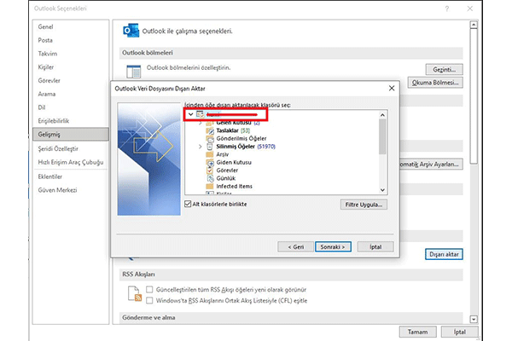
Task: Click folder list scroll down arrow
Action: (382, 190)
